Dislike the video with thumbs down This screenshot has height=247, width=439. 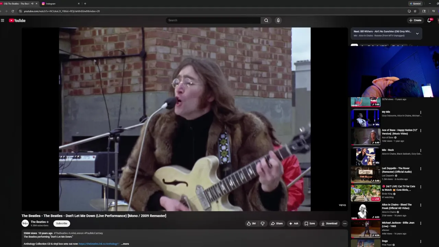point(263,223)
